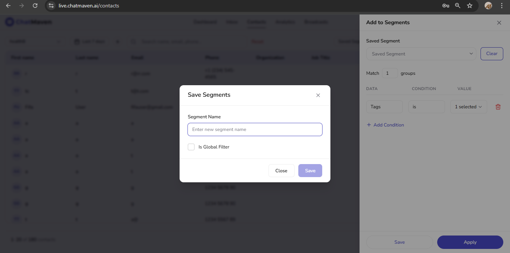Click the Segment Name input field
Screen dimensions: 510x253
pos(255,129)
